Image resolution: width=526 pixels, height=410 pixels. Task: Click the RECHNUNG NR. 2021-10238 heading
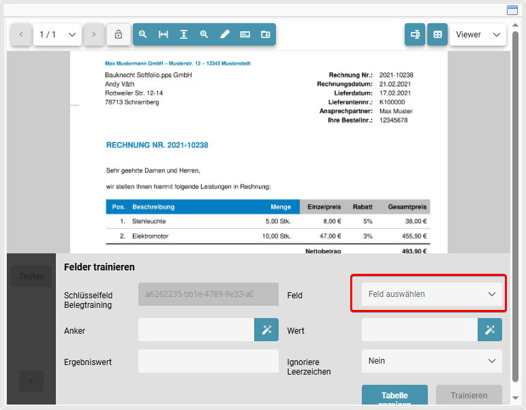[157, 145]
